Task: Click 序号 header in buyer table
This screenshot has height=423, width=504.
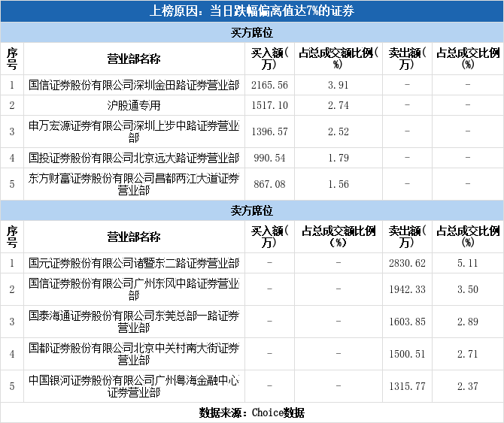Action: tap(12, 59)
